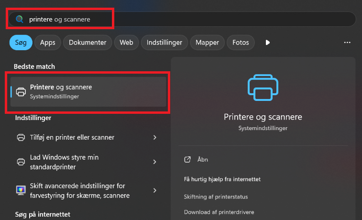Switch to the Apps filter tab
Screen dimensions: 362x220
[47, 43]
